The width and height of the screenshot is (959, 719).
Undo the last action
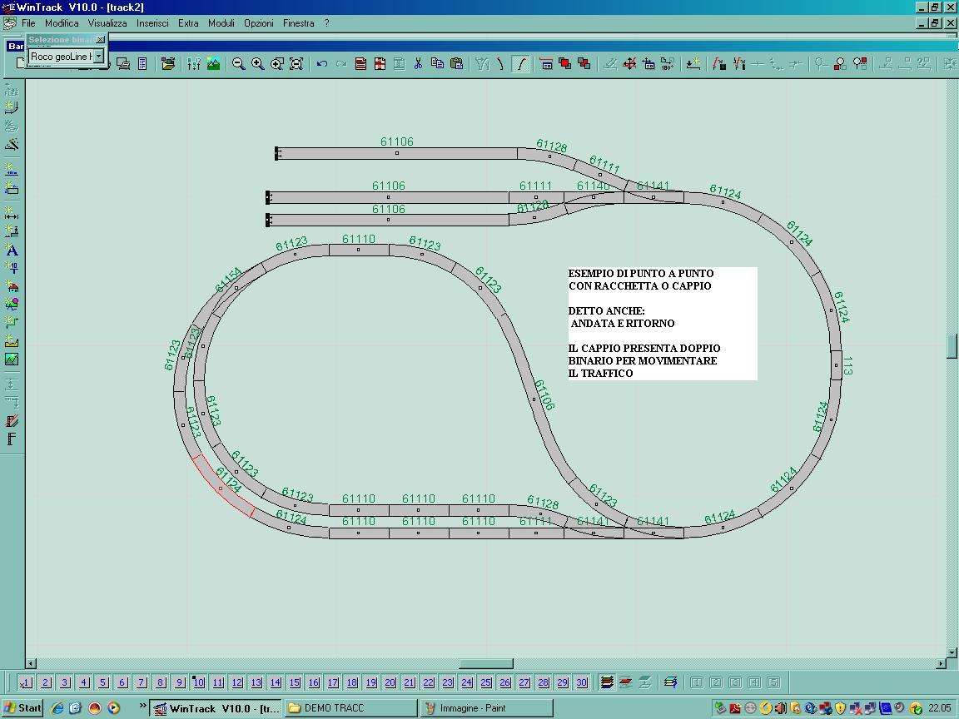click(x=321, y=63)
